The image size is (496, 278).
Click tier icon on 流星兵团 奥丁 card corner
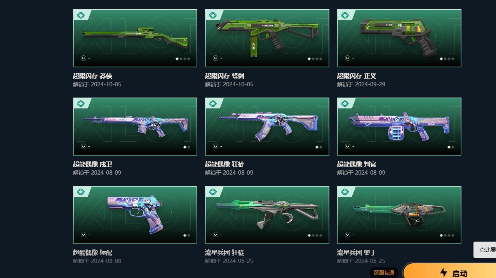click(345, 192)
